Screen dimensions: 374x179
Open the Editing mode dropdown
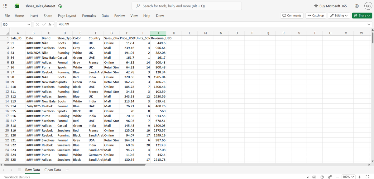[339, 16]
